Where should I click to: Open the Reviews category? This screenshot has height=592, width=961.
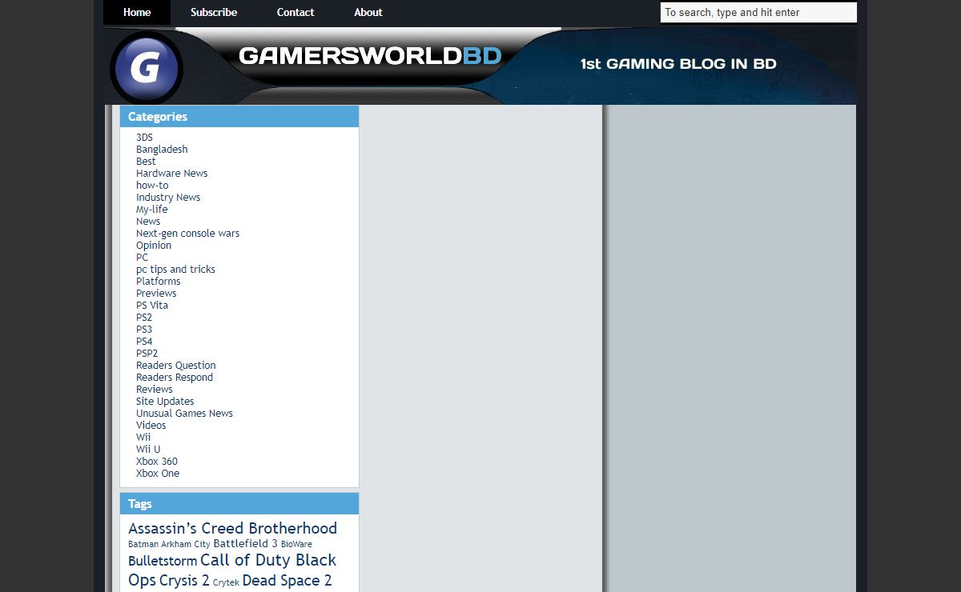(155, 390)
